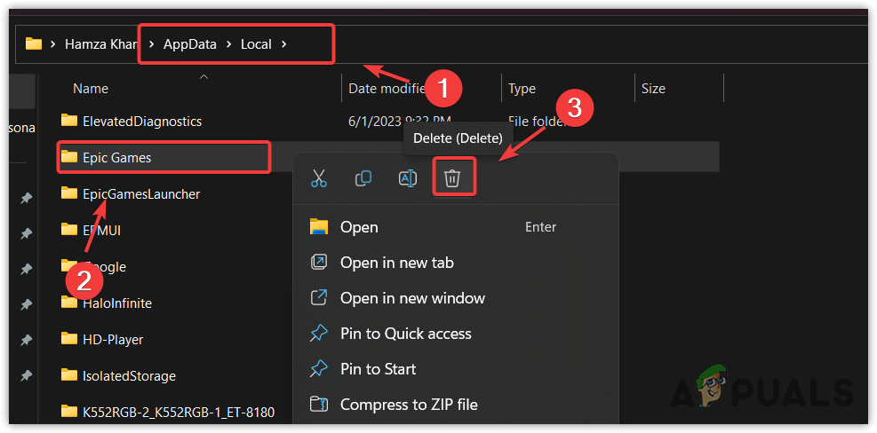Sort by the Size column header
Image resolution: width=877 pixels, height=433 pixels.
pos(653,89)
